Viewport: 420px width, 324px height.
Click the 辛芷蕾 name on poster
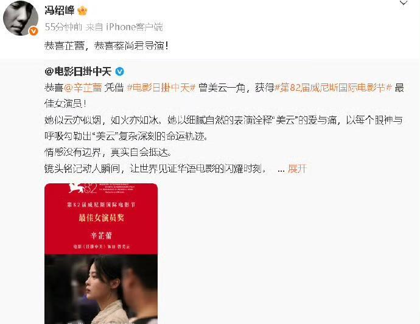pos(101,236)
